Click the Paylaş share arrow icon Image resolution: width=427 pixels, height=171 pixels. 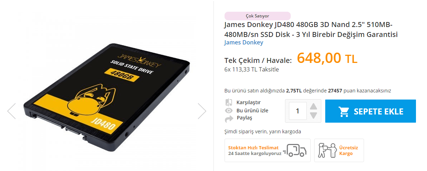pyautogui.click(x=229, y=118)
